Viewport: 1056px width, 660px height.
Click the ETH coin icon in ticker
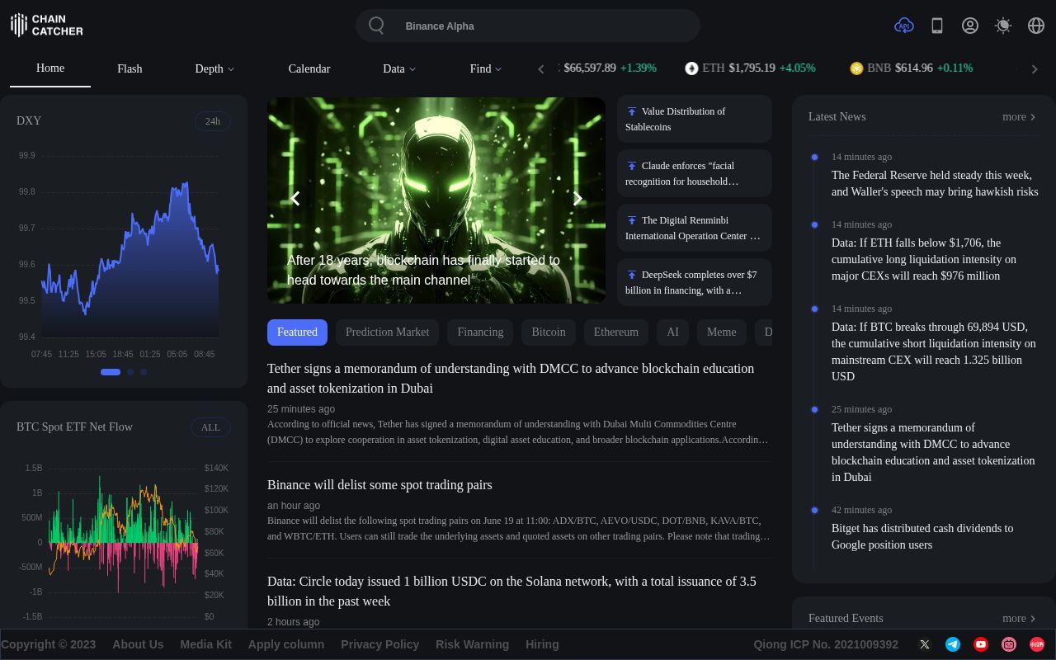click(691, 68)
